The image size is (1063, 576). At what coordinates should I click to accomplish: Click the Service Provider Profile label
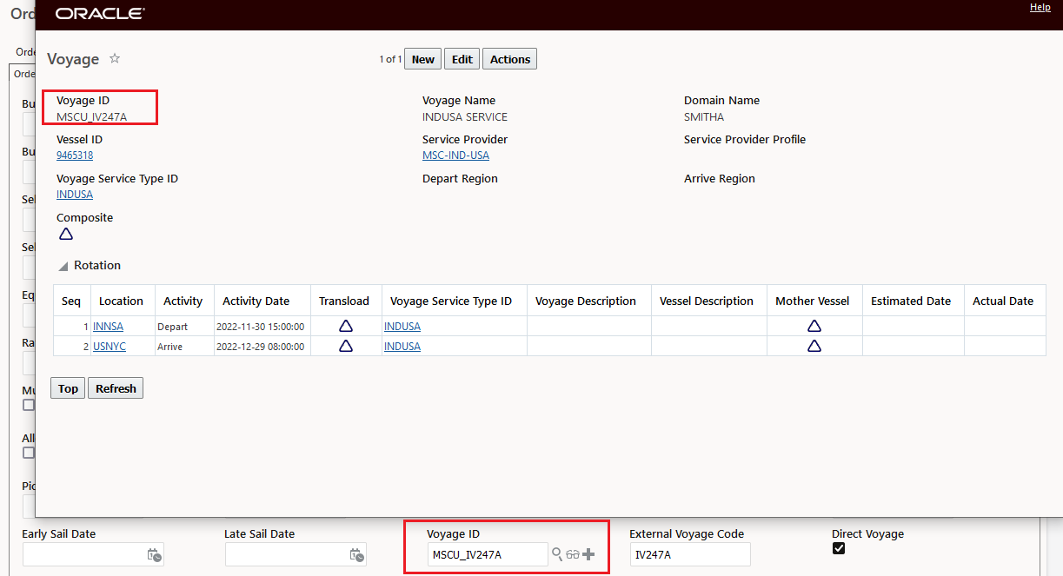[745, 139]
